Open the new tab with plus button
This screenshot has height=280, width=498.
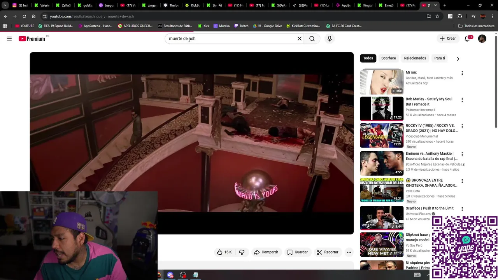445,5
